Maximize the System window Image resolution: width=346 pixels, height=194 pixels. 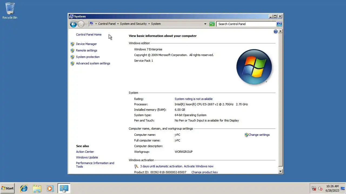point(275,16)
